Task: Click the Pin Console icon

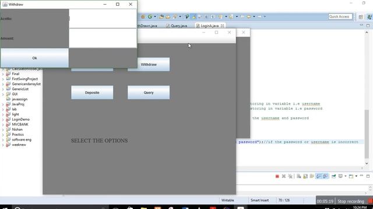Action: [334, 176]
